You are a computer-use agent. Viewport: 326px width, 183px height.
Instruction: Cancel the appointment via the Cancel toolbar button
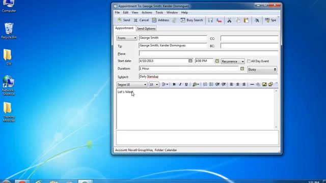[142, 20]
